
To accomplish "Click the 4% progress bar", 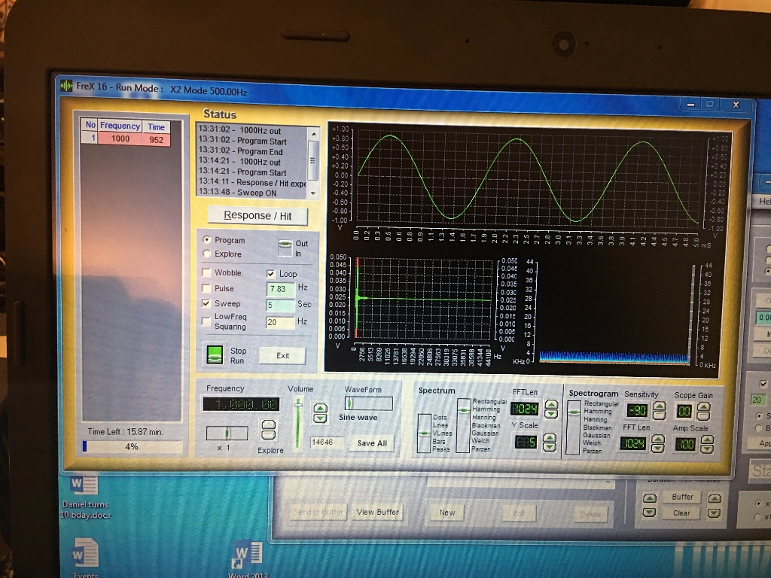I will 132,446.
